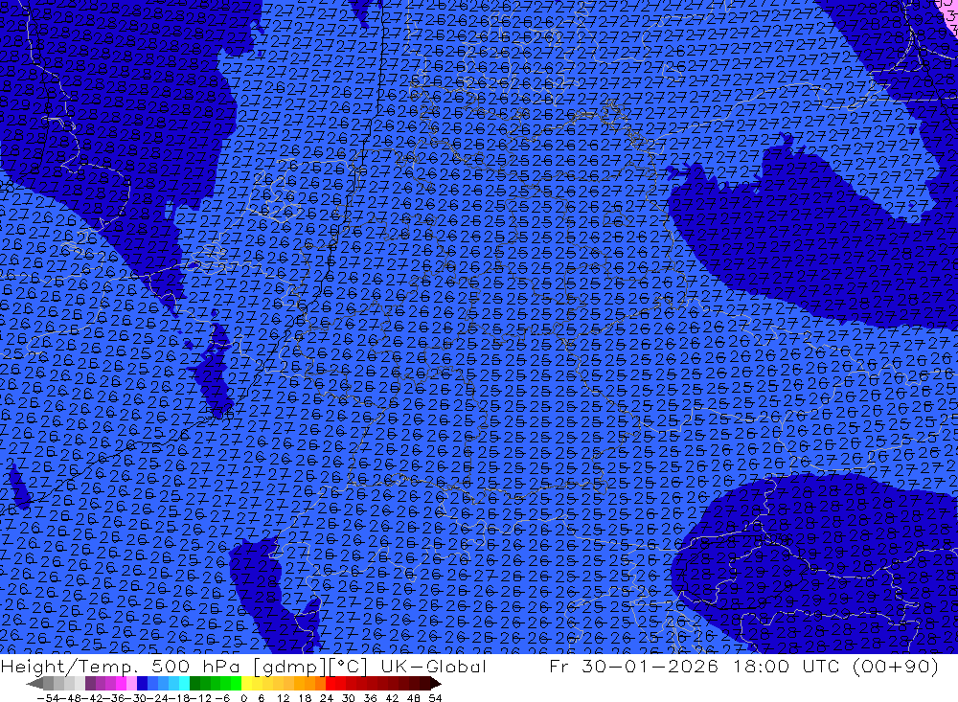This screenshot has height=702, width=958.
Task: Click the cyan swatch in the legend
Action: click(184, 684)
